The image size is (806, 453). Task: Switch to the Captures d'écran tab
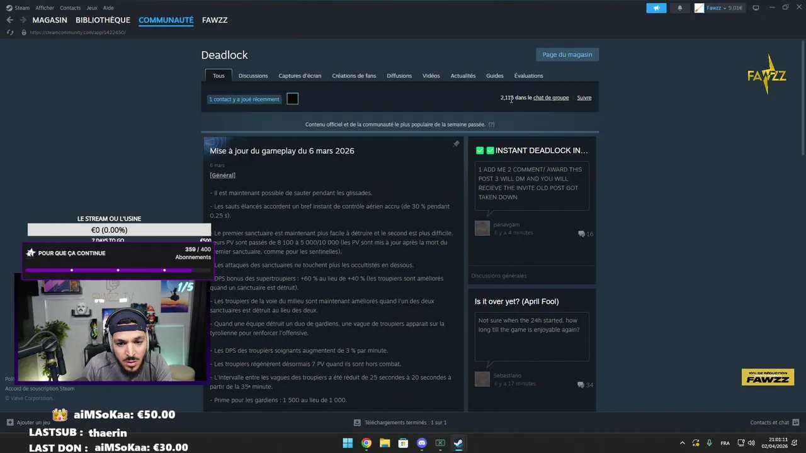300,75
